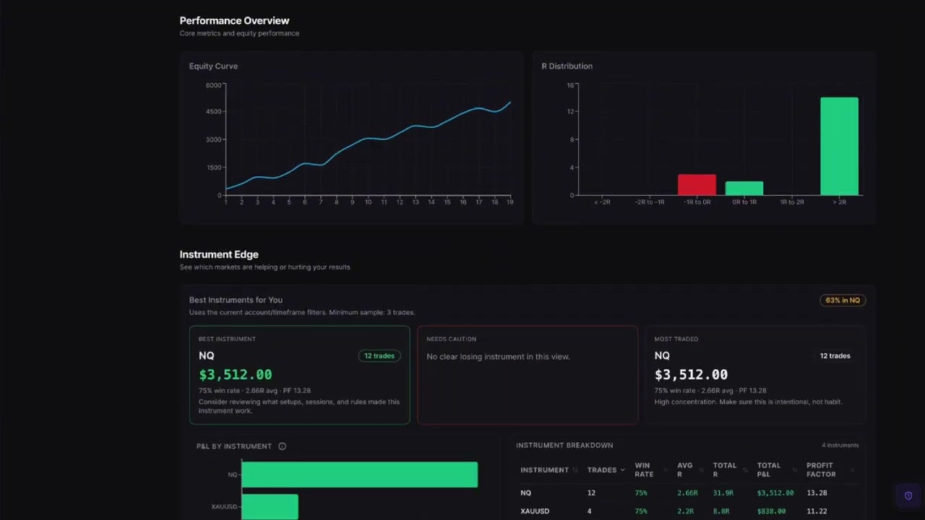Screen dimensions: 925x520
Task: Open the purple shield widget icon
Action: point(908,496)
